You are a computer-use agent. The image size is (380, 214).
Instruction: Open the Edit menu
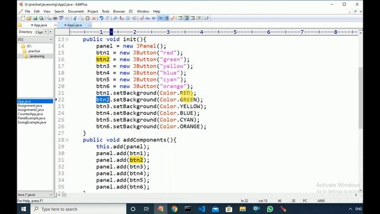point(37,11)
